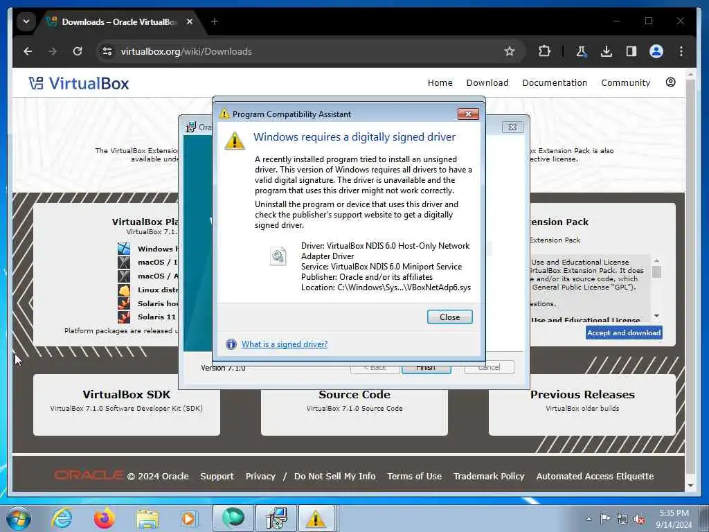The height and width of the screenshot is (532, 709).
Task: Go to Home in the site navigation
Action: [x=440, y=83]
